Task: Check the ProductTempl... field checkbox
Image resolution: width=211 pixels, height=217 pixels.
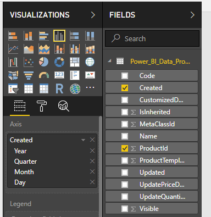Action: [125, 160]
